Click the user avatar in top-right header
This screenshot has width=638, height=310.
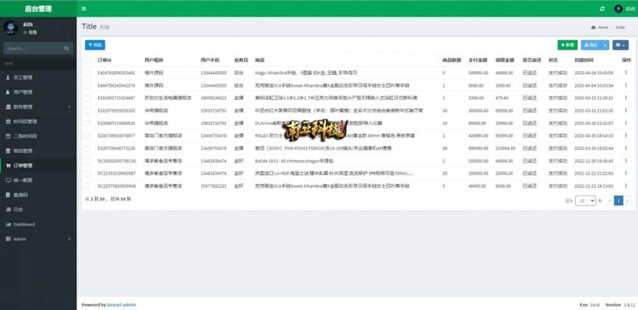coord(618,9)
